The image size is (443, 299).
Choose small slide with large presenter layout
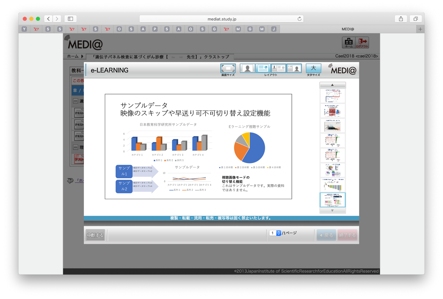pyautogui.click(x=294, y=69)
